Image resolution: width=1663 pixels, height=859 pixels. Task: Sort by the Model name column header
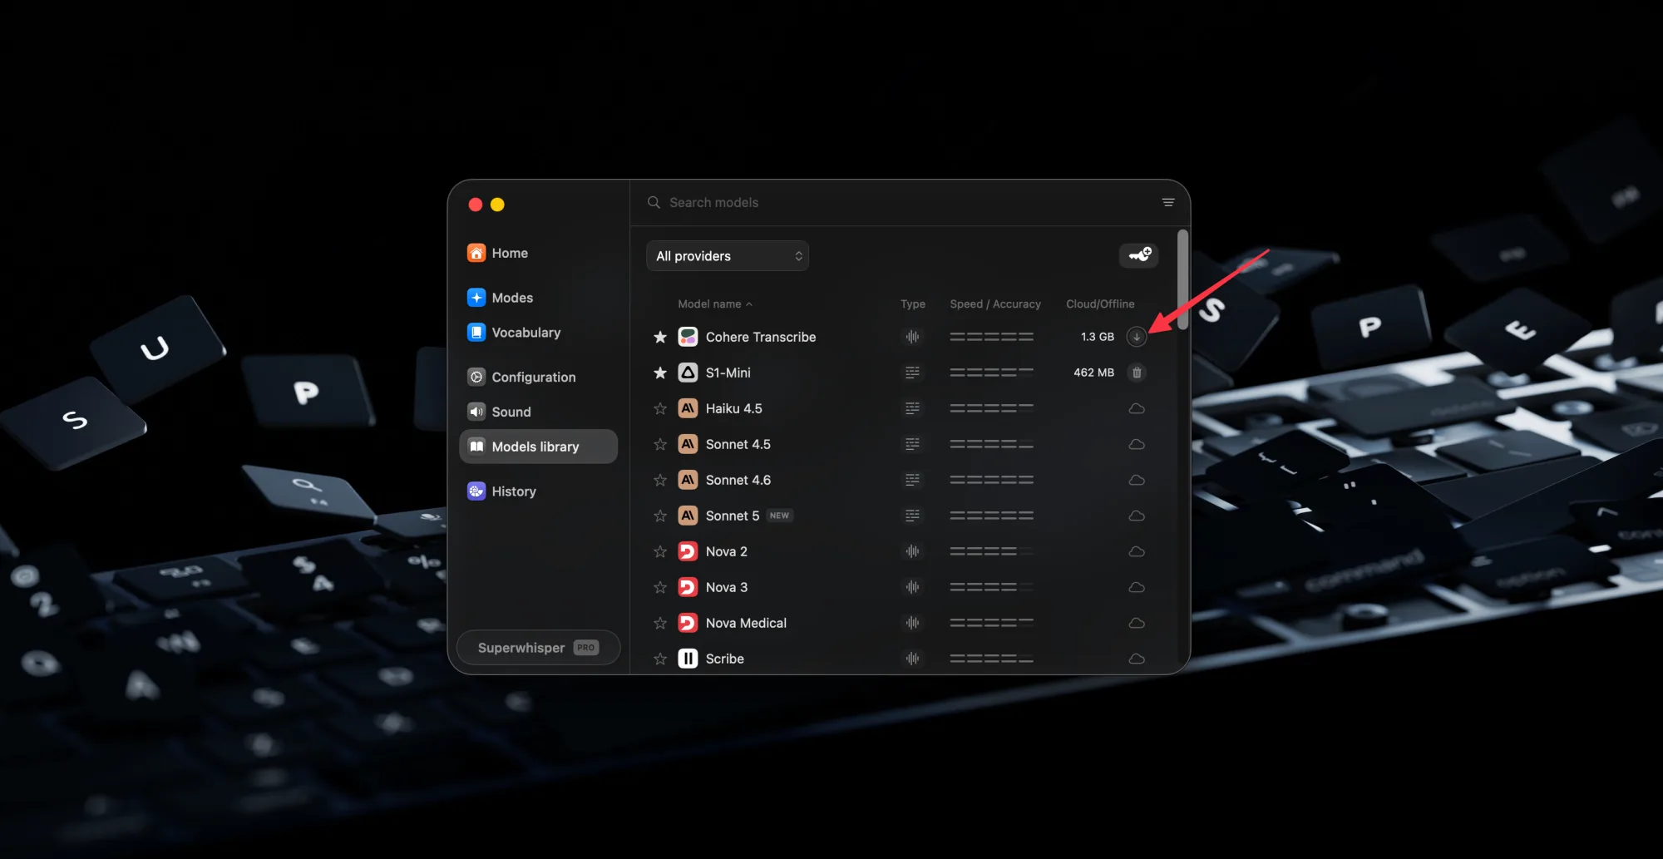pos(714,304)
